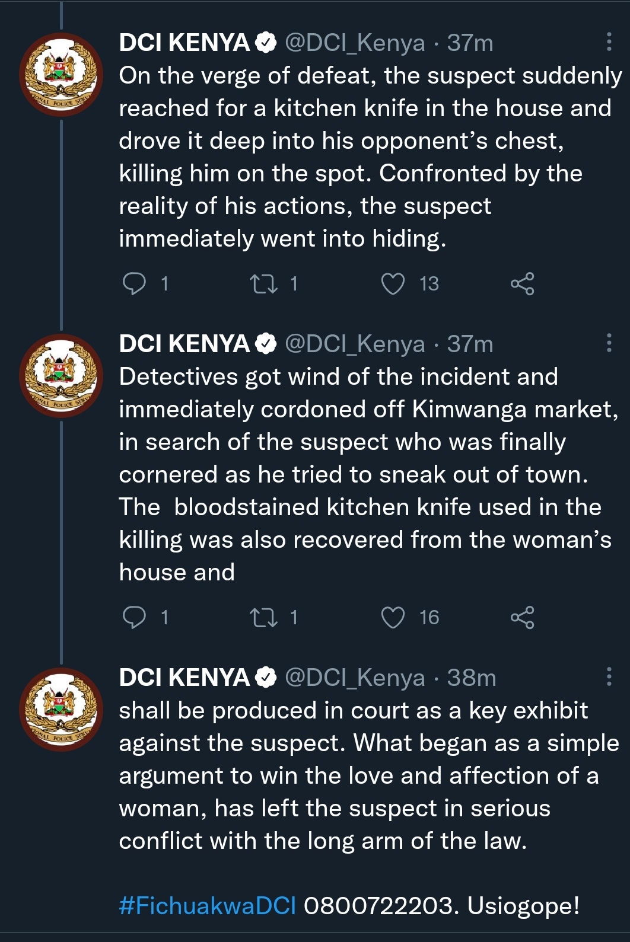Open DCI Kenya avatar on first tweet
Screen dimensions: 630x942
[61, 75]
